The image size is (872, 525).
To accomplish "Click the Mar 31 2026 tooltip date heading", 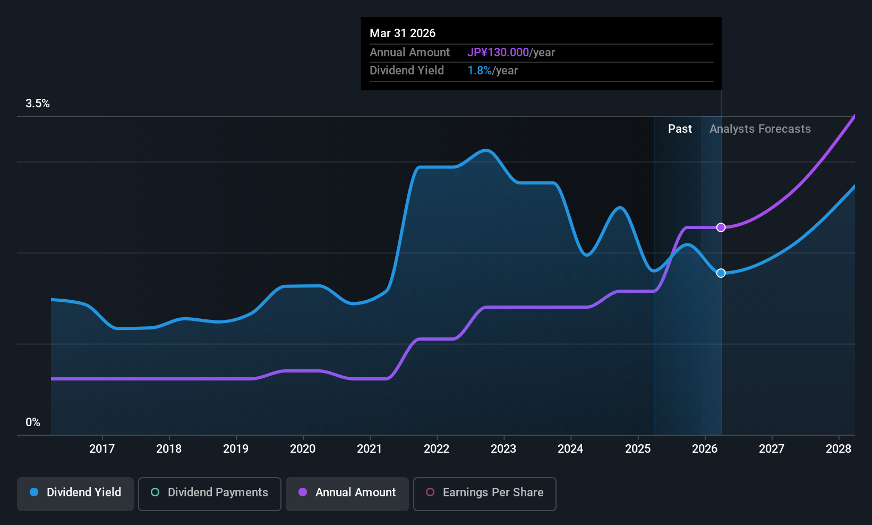I will coord(403,33).
